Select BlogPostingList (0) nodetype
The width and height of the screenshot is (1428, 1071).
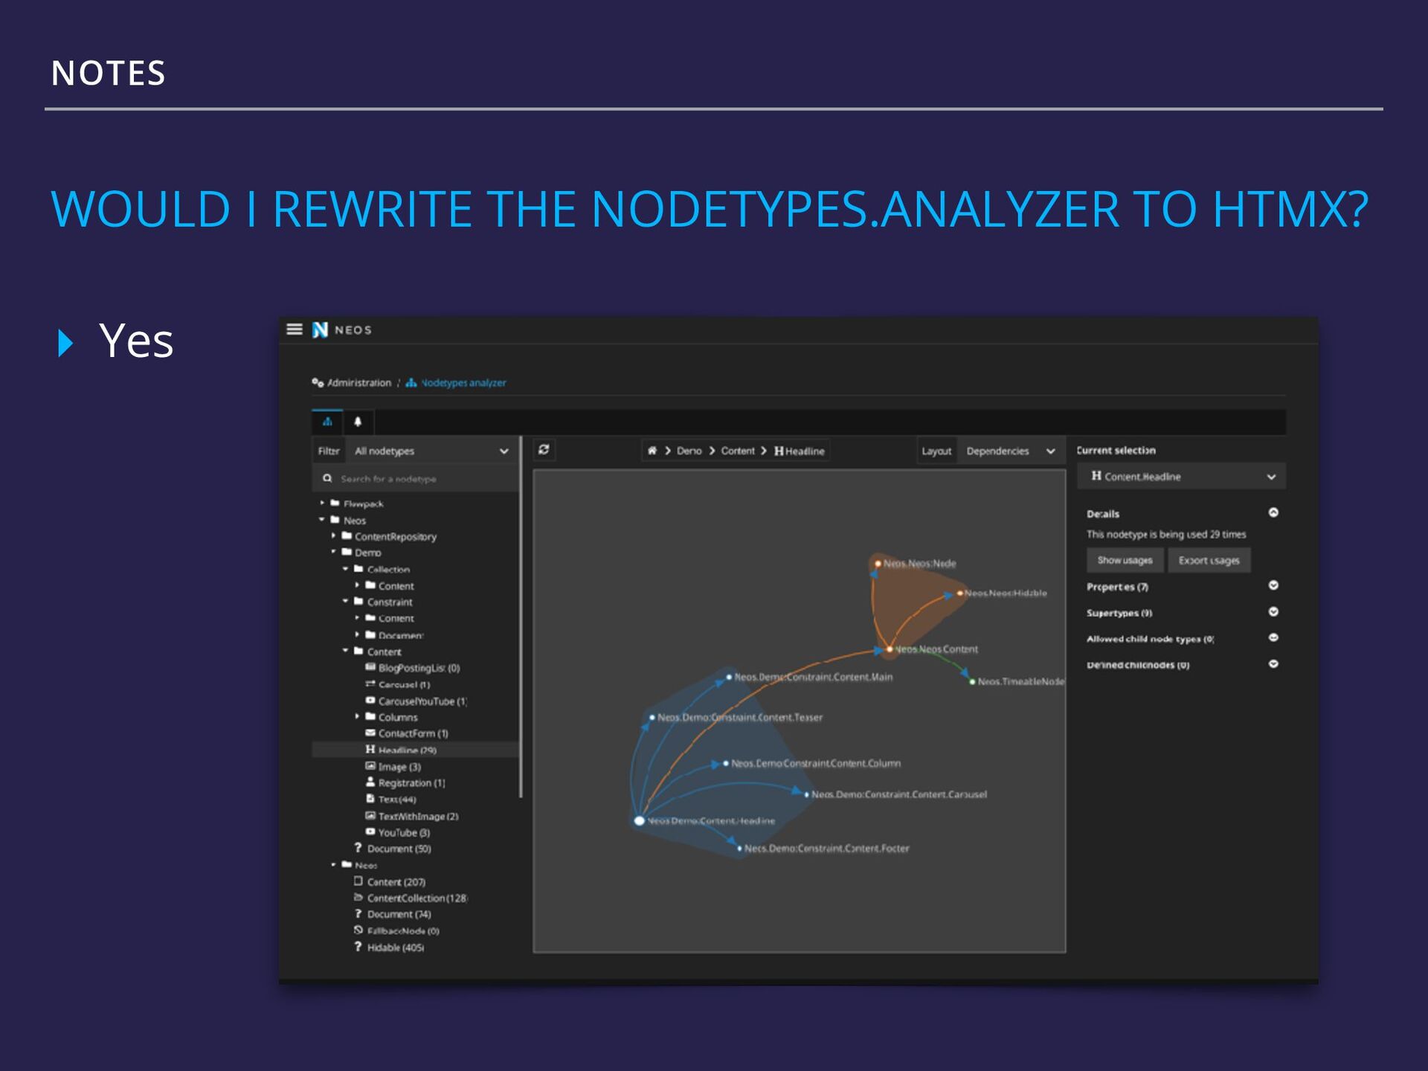pyautogui.click(x=413, y=668)
